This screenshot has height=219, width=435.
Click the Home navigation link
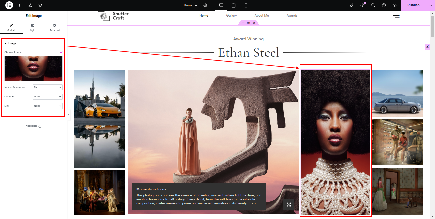pyautogui.click(x=204, y=16)
